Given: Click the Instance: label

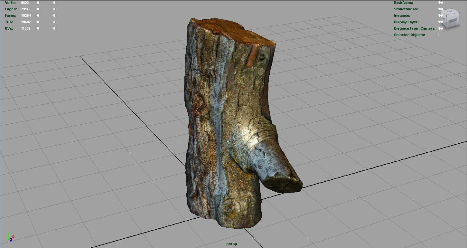Looking at the screenshot, I should click(x=402, y=15).
